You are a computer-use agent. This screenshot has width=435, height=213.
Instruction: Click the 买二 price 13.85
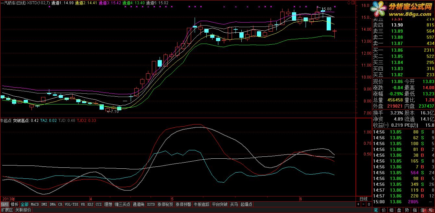coord(397,56)
